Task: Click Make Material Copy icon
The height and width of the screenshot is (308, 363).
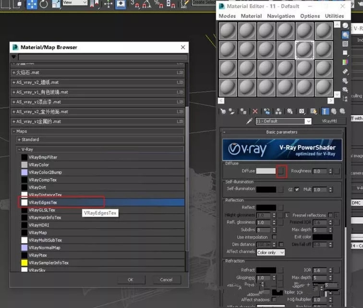Action: click(266, 111)
